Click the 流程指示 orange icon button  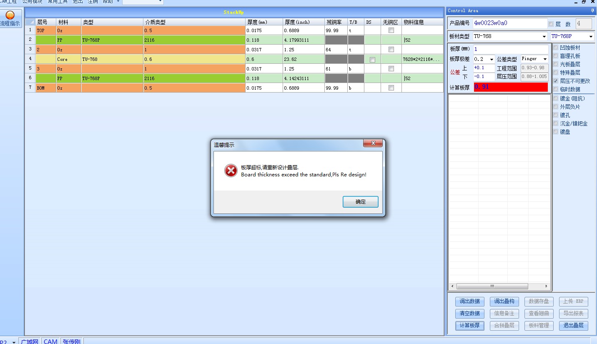click(x=10, y=19)
